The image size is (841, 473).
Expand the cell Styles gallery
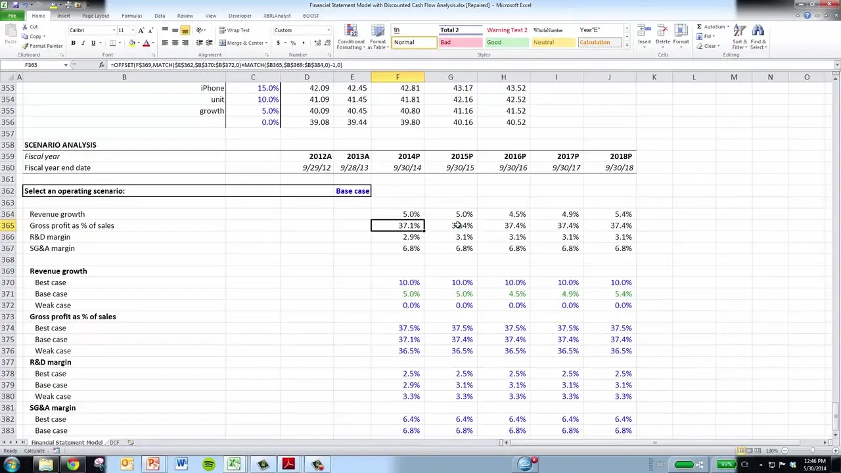[x=627, y=45]
